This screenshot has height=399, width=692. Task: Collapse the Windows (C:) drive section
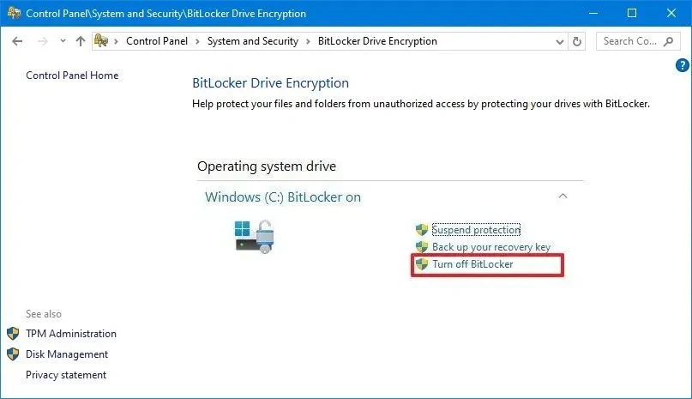coord(563,196)
